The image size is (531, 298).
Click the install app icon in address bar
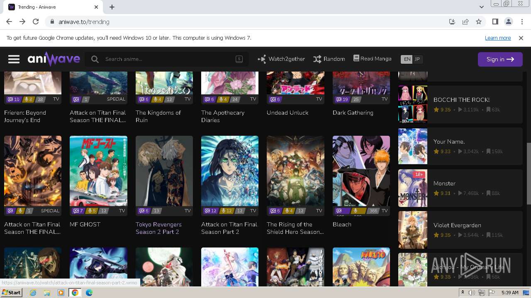(452, 22)
